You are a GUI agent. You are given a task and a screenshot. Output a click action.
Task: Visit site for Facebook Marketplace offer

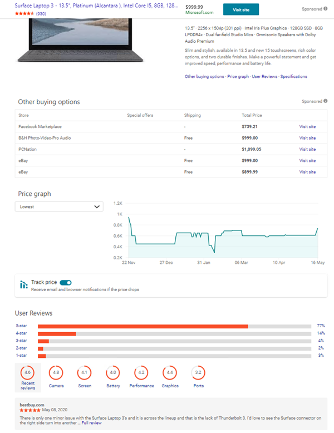(307, 127)
